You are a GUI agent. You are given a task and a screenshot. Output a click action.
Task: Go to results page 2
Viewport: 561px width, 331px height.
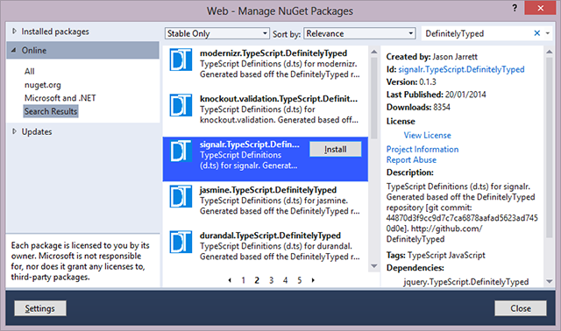pos(257,280)
